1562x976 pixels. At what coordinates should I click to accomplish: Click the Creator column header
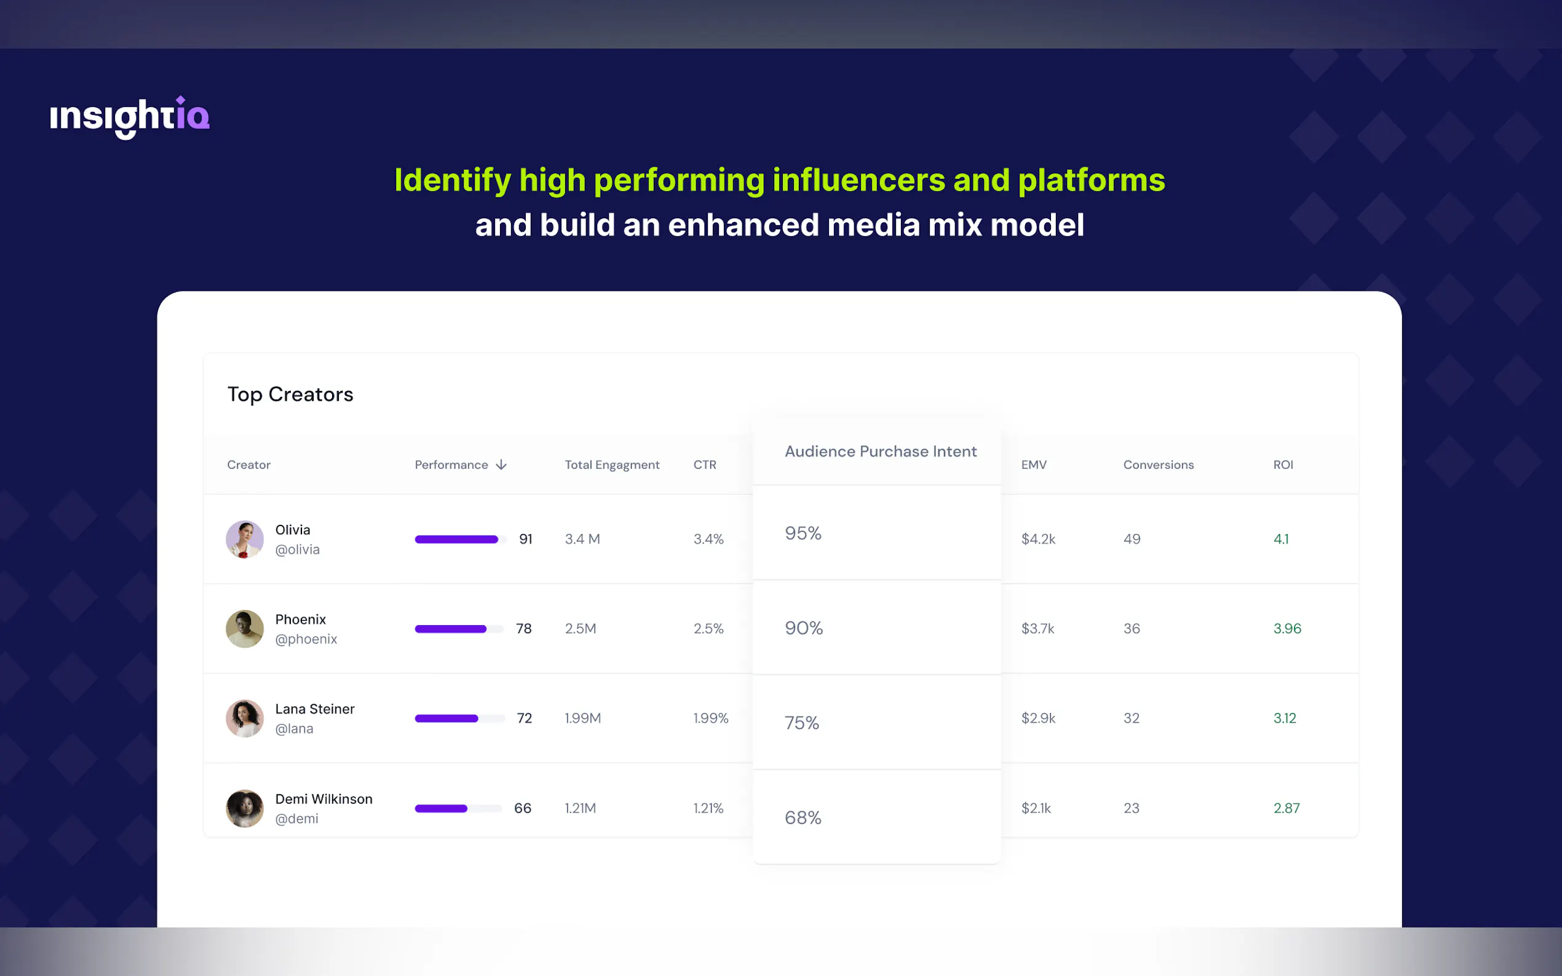coord(248,465)
